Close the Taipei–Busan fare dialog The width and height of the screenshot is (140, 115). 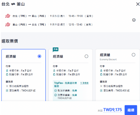[x=138, y=4]
